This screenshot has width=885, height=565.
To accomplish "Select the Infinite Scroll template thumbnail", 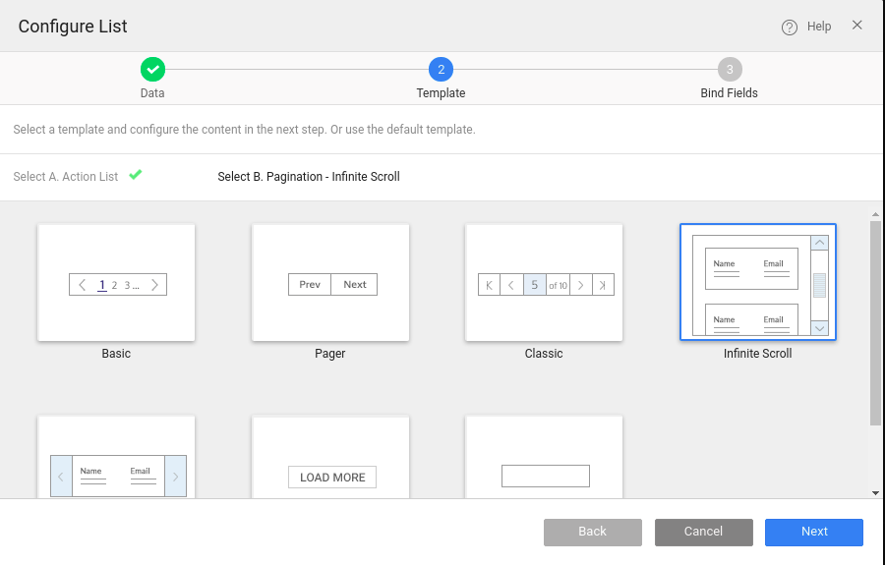I will [757, 283].
